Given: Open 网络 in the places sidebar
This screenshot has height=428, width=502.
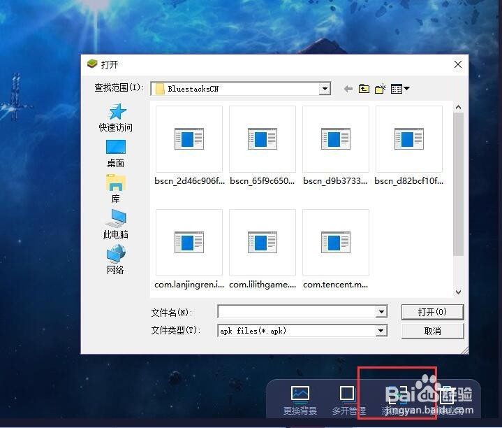Looking at the screenshot, I should [116, 259].
